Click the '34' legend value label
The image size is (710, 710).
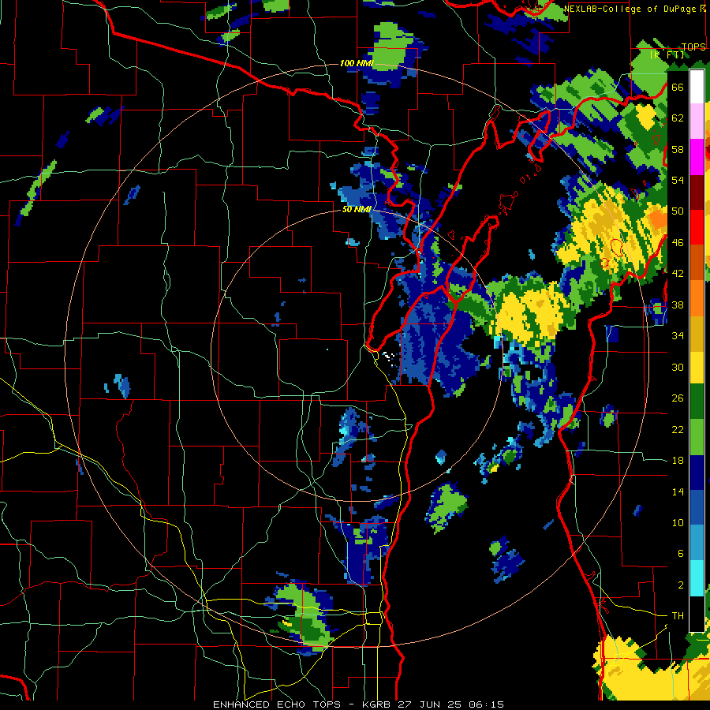point(678,335)
